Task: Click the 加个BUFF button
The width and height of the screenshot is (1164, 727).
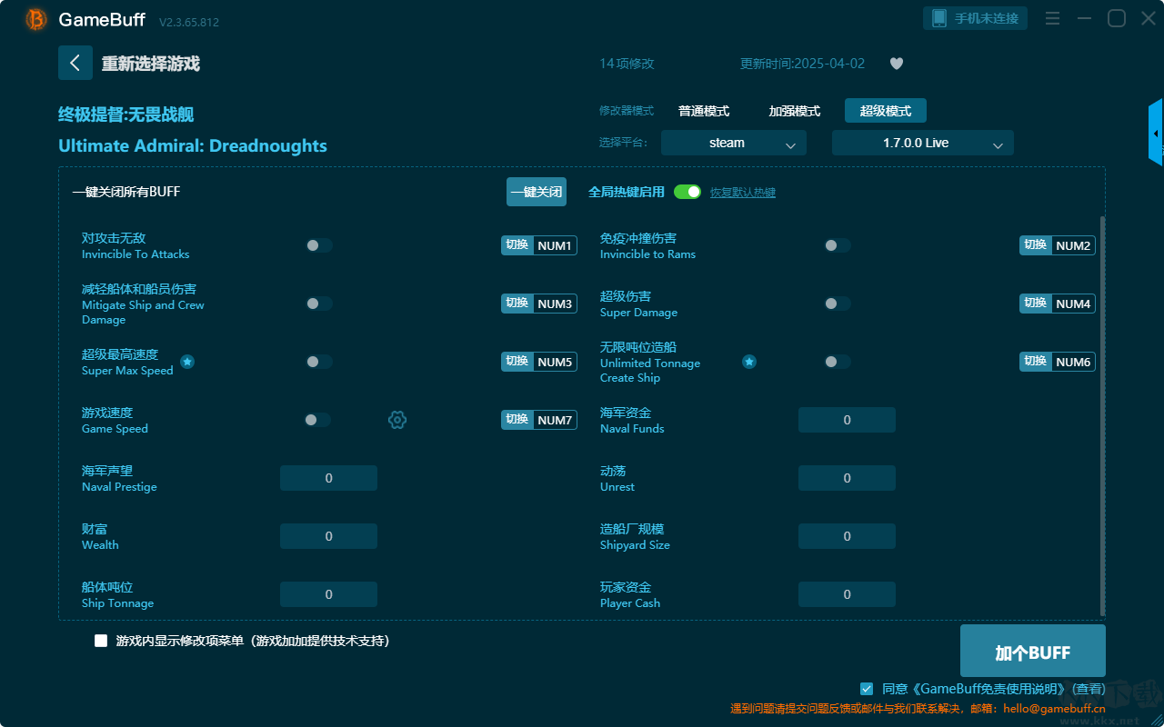Action: tap(1033, 652)
